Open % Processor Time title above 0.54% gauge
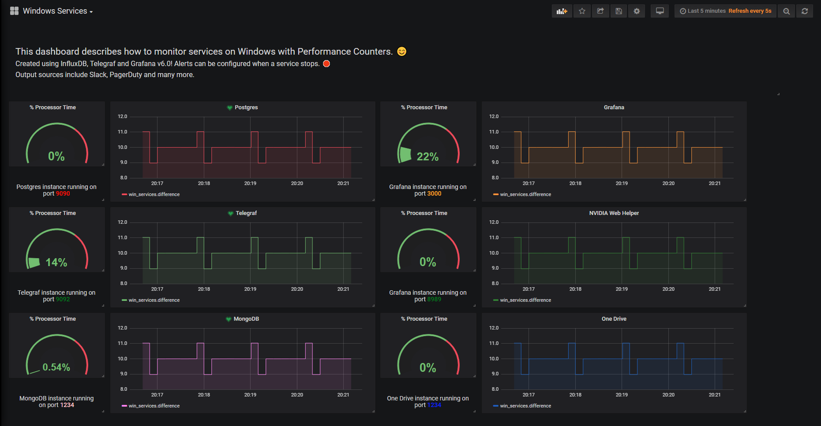Viewport: 821px width, 426px height. pos(52,319)
